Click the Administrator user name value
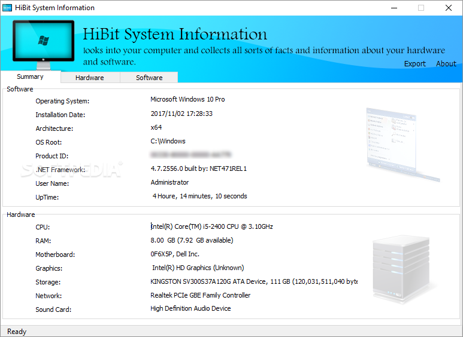Image resolution: width=463 pixels, height=337 pixels. (x=170, y=182)
